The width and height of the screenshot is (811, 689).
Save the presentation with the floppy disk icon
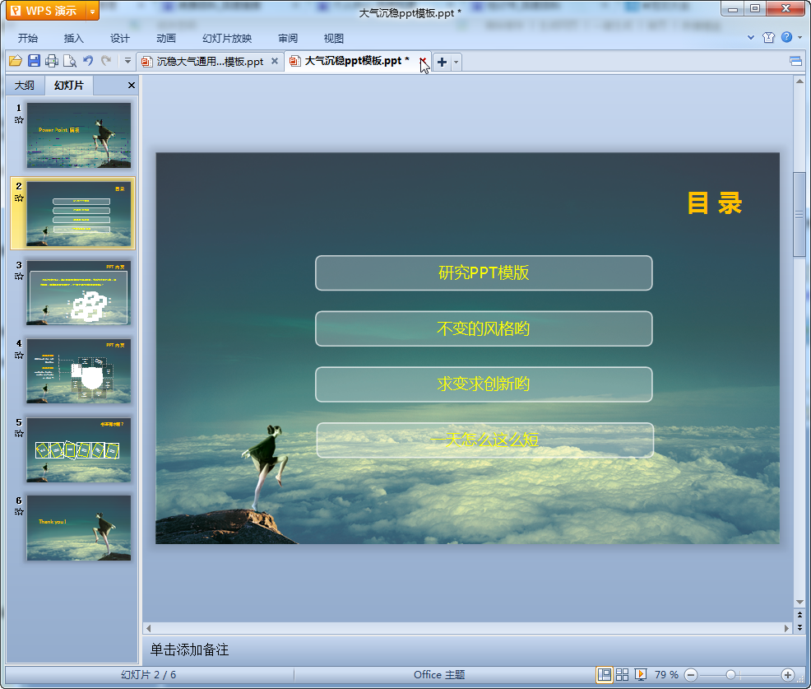35,61
